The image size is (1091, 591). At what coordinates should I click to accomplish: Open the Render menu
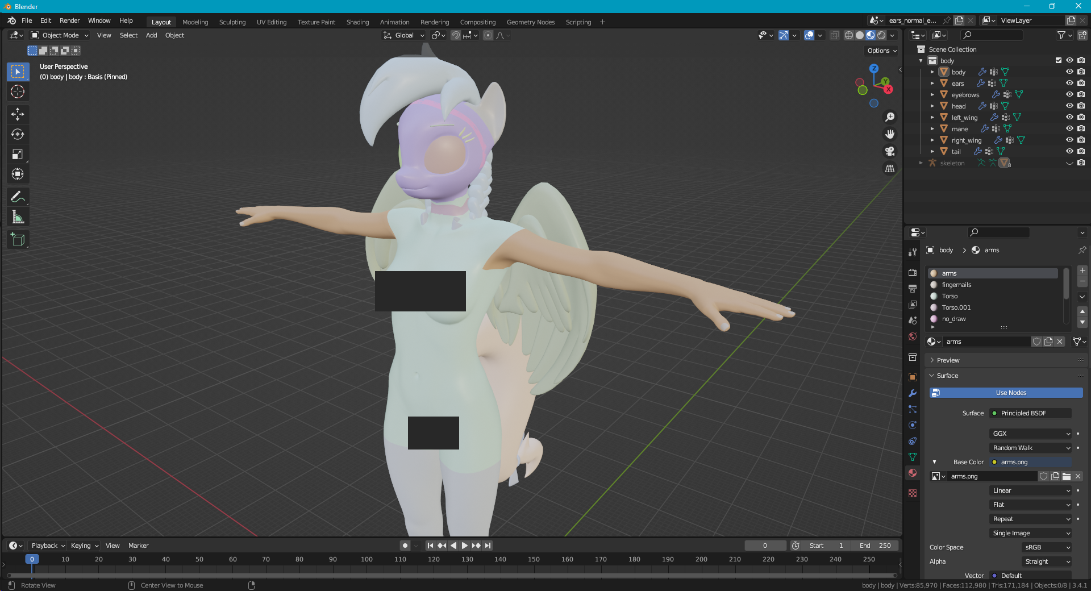click(x=69, y=20)
